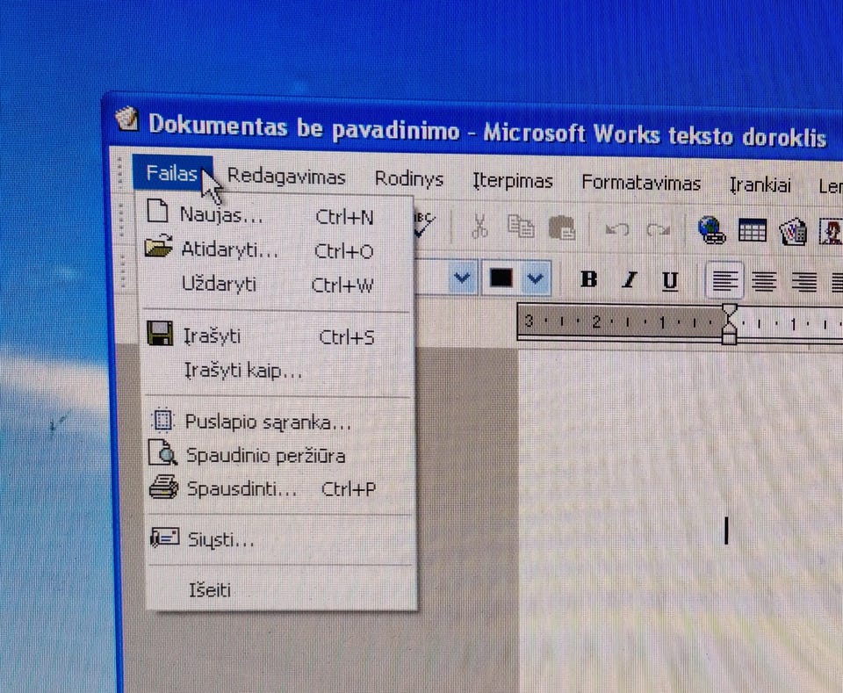
Task: Expand the font color dropdown arrow
Action: coord(535,278)
